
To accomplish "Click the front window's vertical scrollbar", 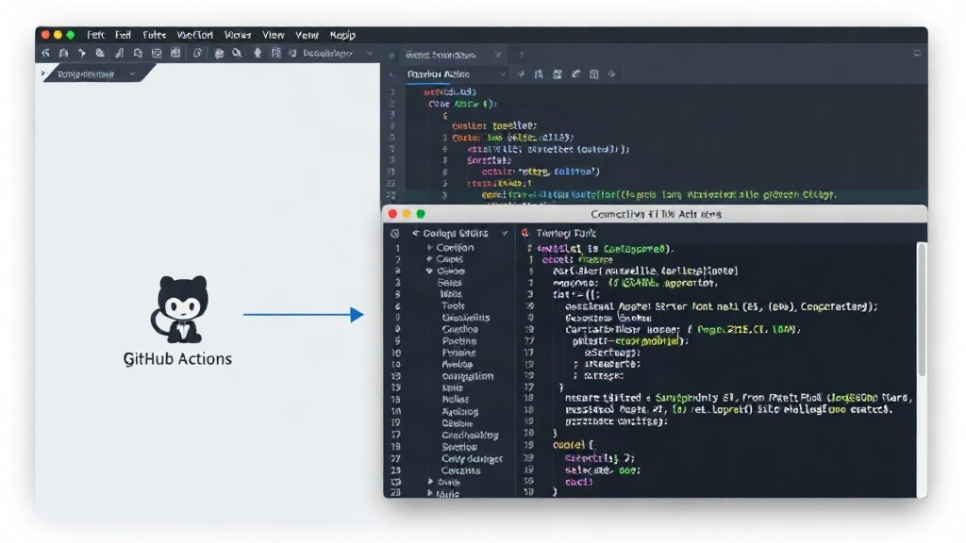I will tap(922, 309).
